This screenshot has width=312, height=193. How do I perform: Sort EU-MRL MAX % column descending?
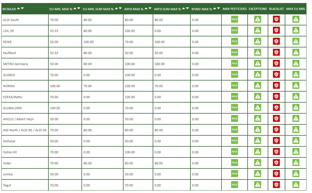point(79,9)
